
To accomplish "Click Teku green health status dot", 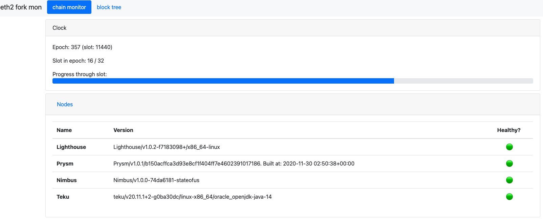I will tap(509, 197).
